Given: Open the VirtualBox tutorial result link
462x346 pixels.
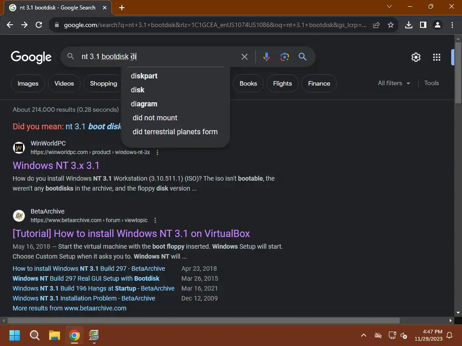Looking at the screenshot, I should 131,234.
